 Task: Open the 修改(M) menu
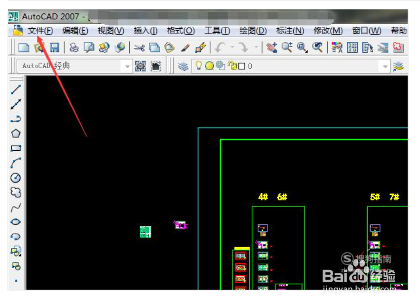click(328, 31)
